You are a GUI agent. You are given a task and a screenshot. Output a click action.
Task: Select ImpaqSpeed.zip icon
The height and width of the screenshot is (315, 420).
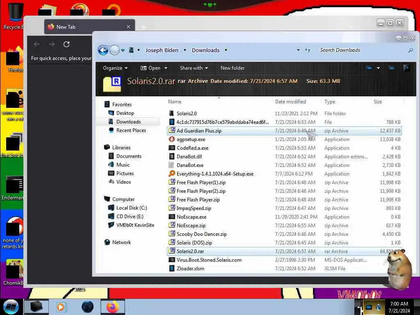[172, 208]
